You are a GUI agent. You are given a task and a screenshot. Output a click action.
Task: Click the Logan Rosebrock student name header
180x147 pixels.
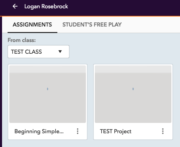[x=46, y=7]
